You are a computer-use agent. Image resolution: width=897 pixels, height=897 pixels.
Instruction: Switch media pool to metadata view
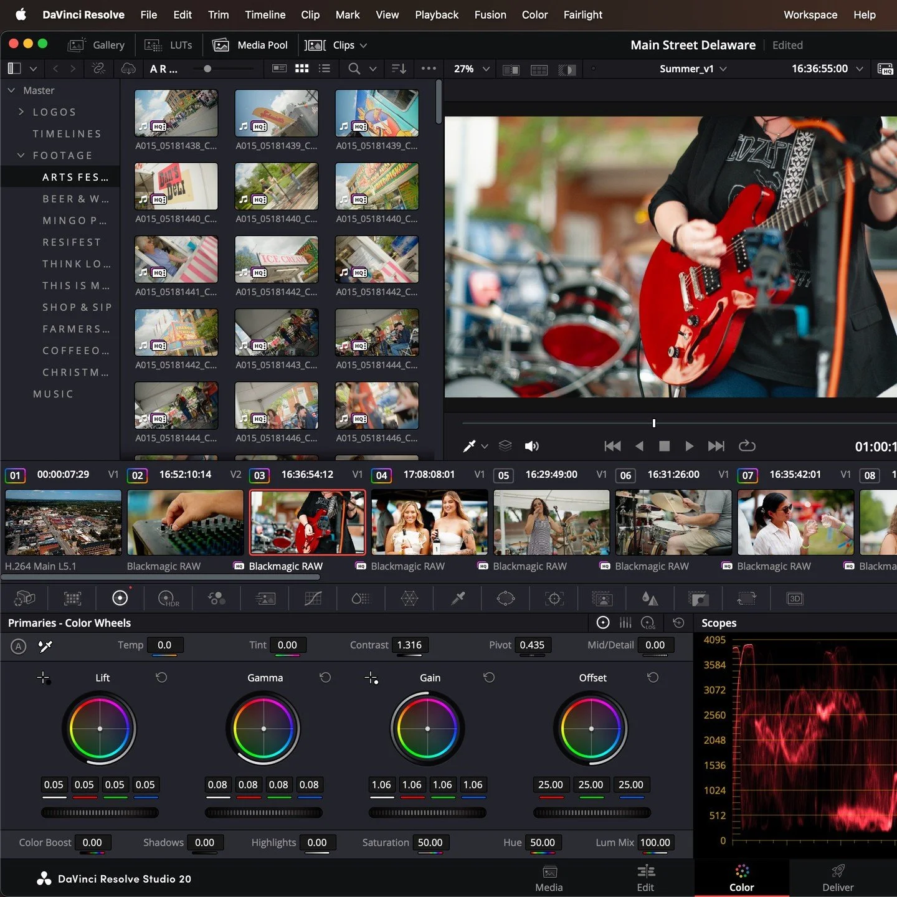(280, 69)
